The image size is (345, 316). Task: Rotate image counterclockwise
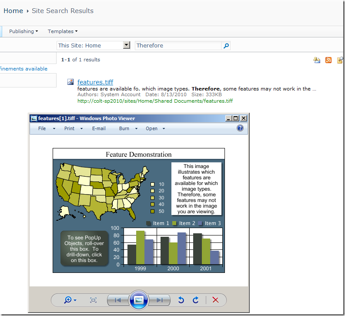[x=181, y=300]
